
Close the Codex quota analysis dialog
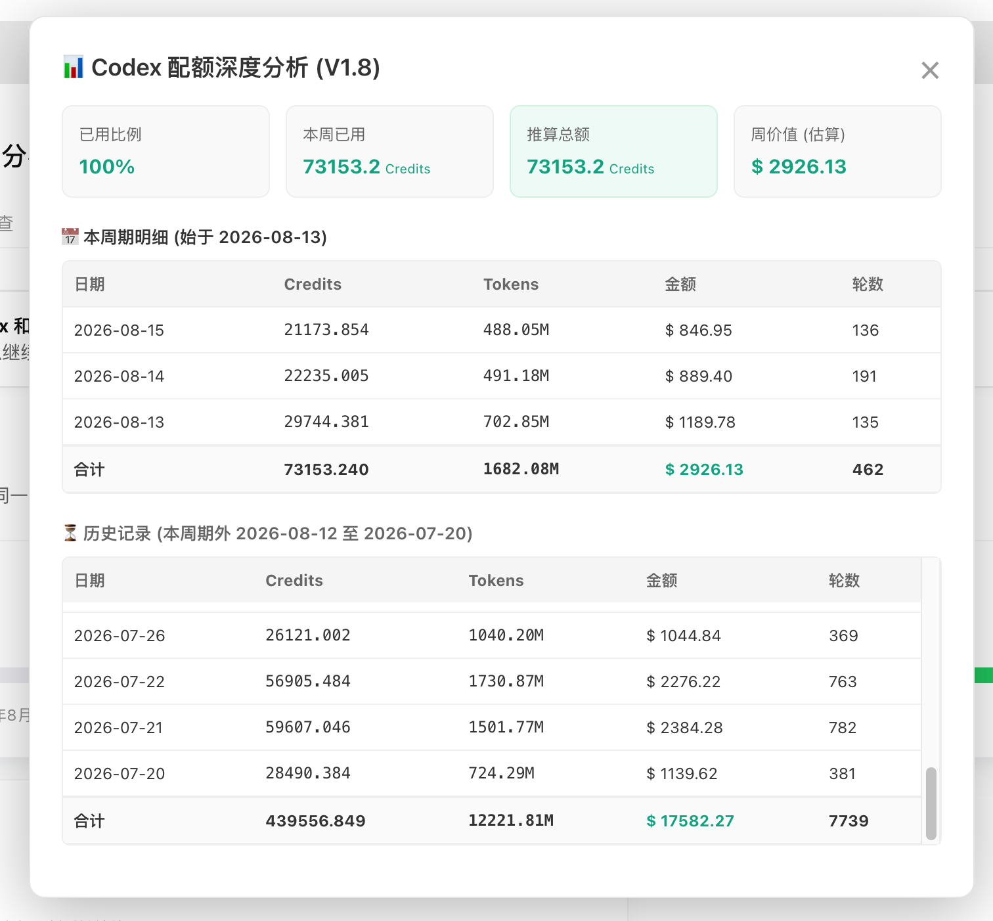click(930, 70)
